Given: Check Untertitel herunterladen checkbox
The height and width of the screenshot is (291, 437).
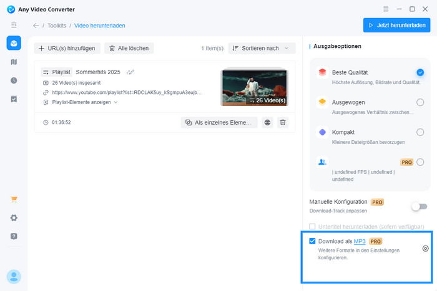Looking at the screenshot, I should 312,226.
